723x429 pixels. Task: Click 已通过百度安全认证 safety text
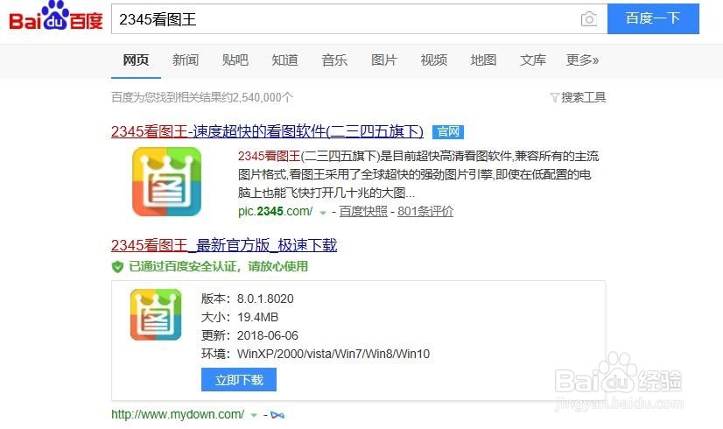218,267
